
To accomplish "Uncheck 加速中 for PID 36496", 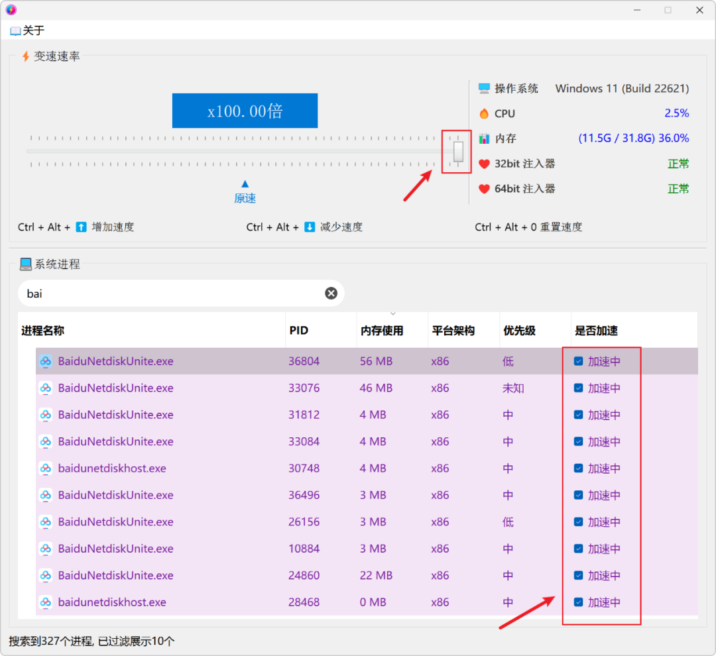I will [578, 495].
